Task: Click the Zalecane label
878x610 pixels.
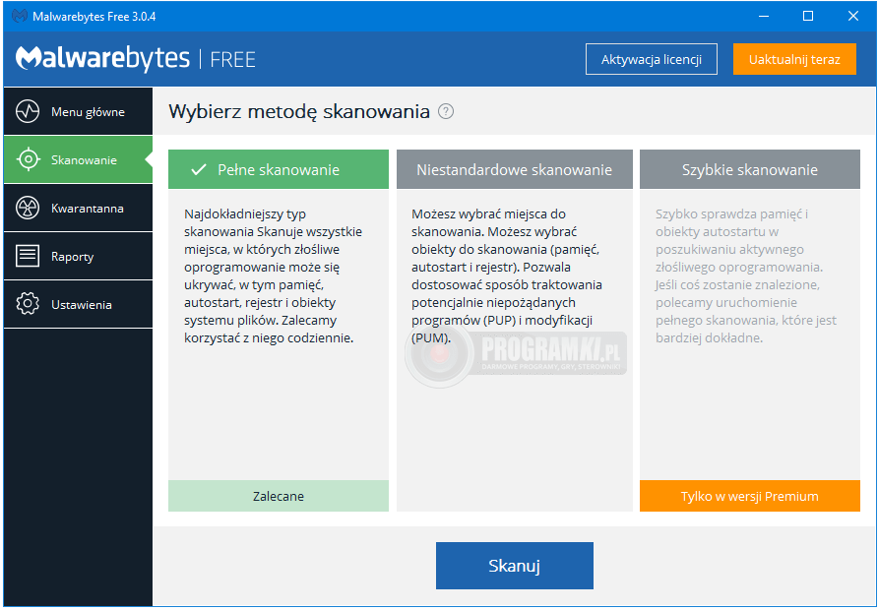Action: [279, 496]
